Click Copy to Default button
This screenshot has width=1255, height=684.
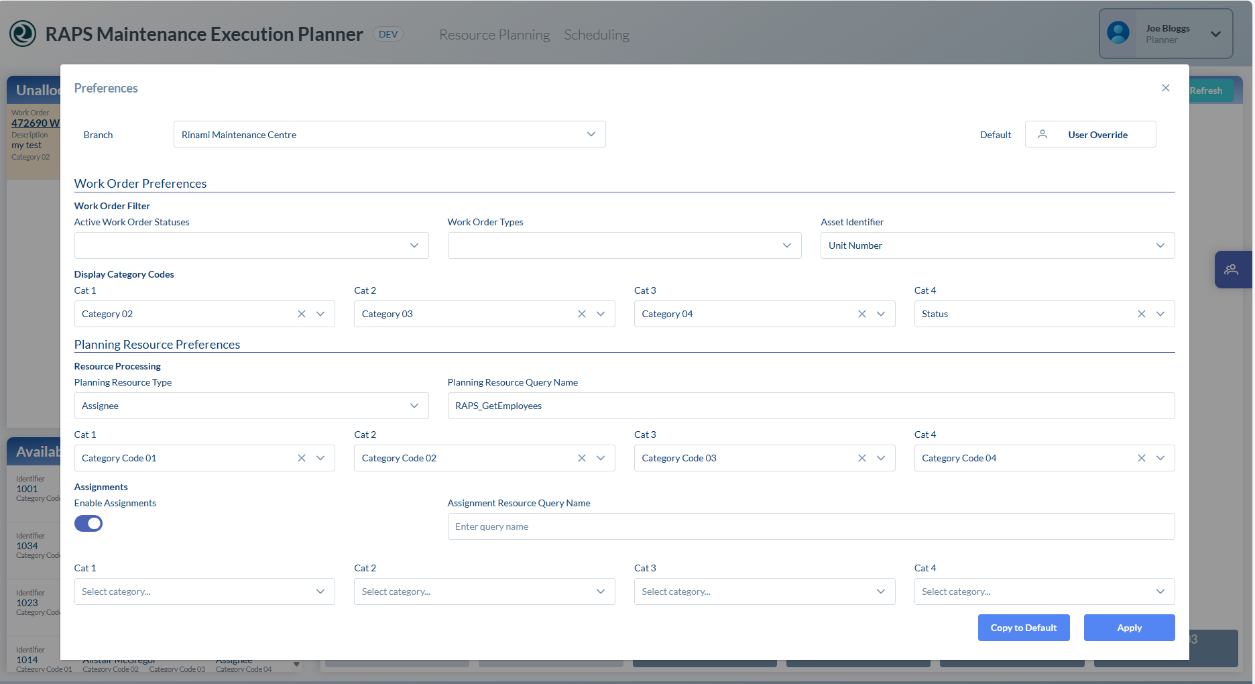pyautogui.click(x=1023, y=628)
